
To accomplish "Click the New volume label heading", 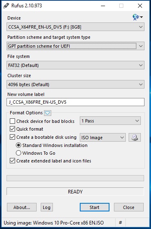I will [x=26, y=94].
